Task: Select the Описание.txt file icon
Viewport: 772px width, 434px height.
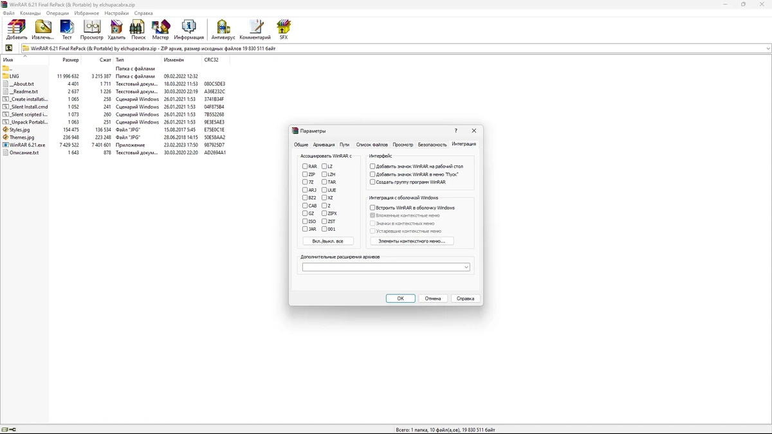Action: pos(6,153)
